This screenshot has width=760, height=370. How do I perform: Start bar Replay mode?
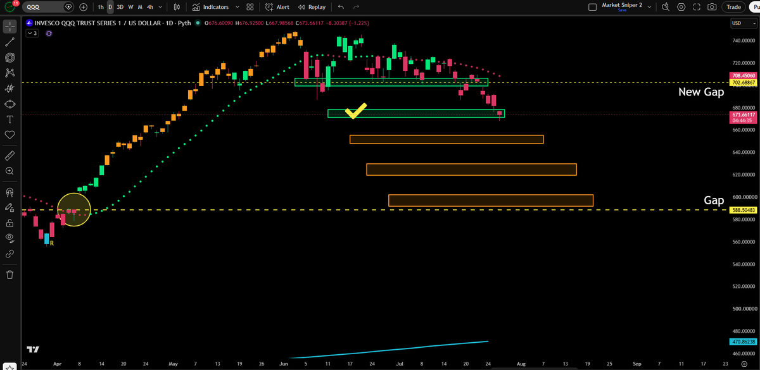click(x=312, y=7)
